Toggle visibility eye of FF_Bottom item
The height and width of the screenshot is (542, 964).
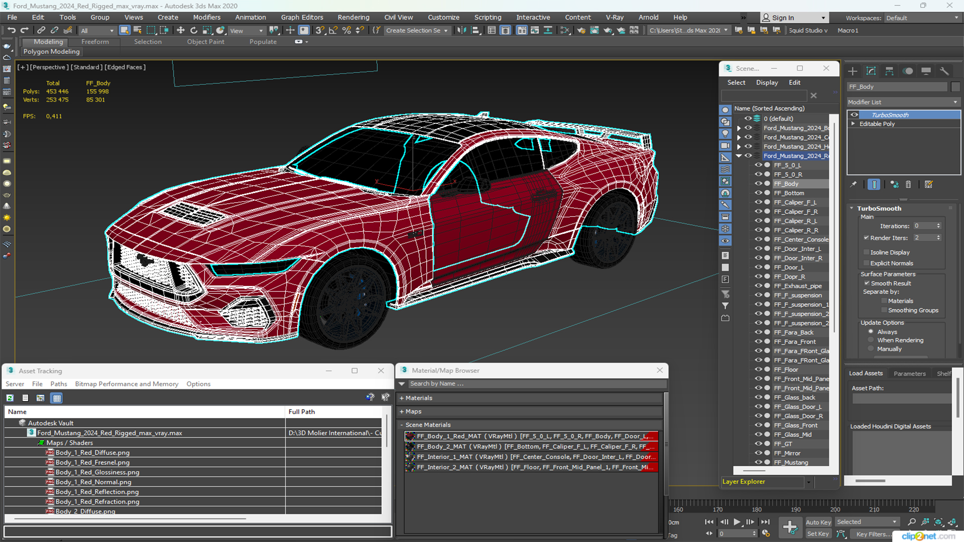(758, 193)
